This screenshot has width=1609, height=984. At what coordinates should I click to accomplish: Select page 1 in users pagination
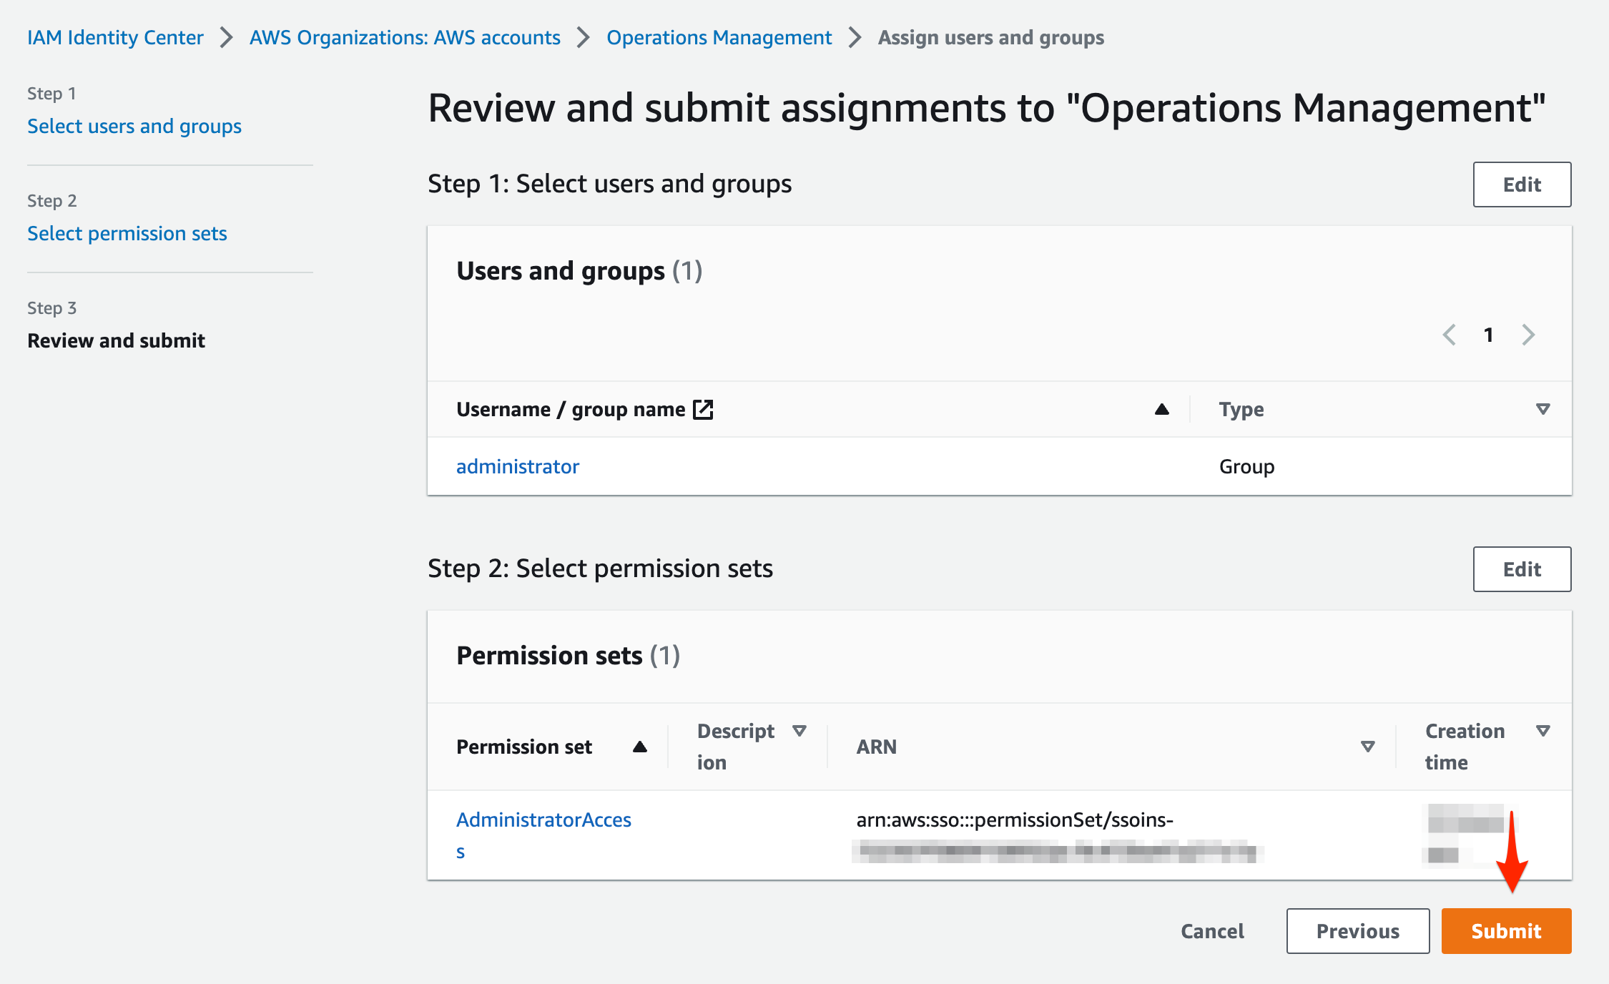pyautogui.click(x=1488, y=335)
